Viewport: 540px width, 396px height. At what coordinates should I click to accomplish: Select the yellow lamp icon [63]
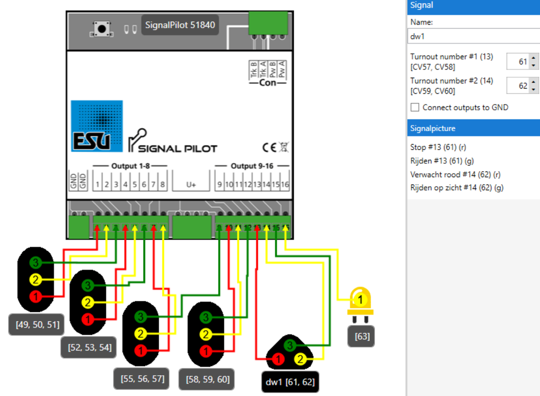pyautogui.click(x=360, y=305)
